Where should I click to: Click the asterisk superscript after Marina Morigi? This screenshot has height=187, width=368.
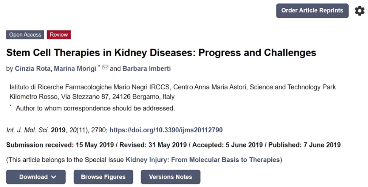(x=99, y=67)
